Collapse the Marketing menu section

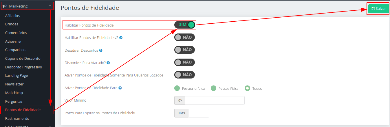tap(50, 6)
